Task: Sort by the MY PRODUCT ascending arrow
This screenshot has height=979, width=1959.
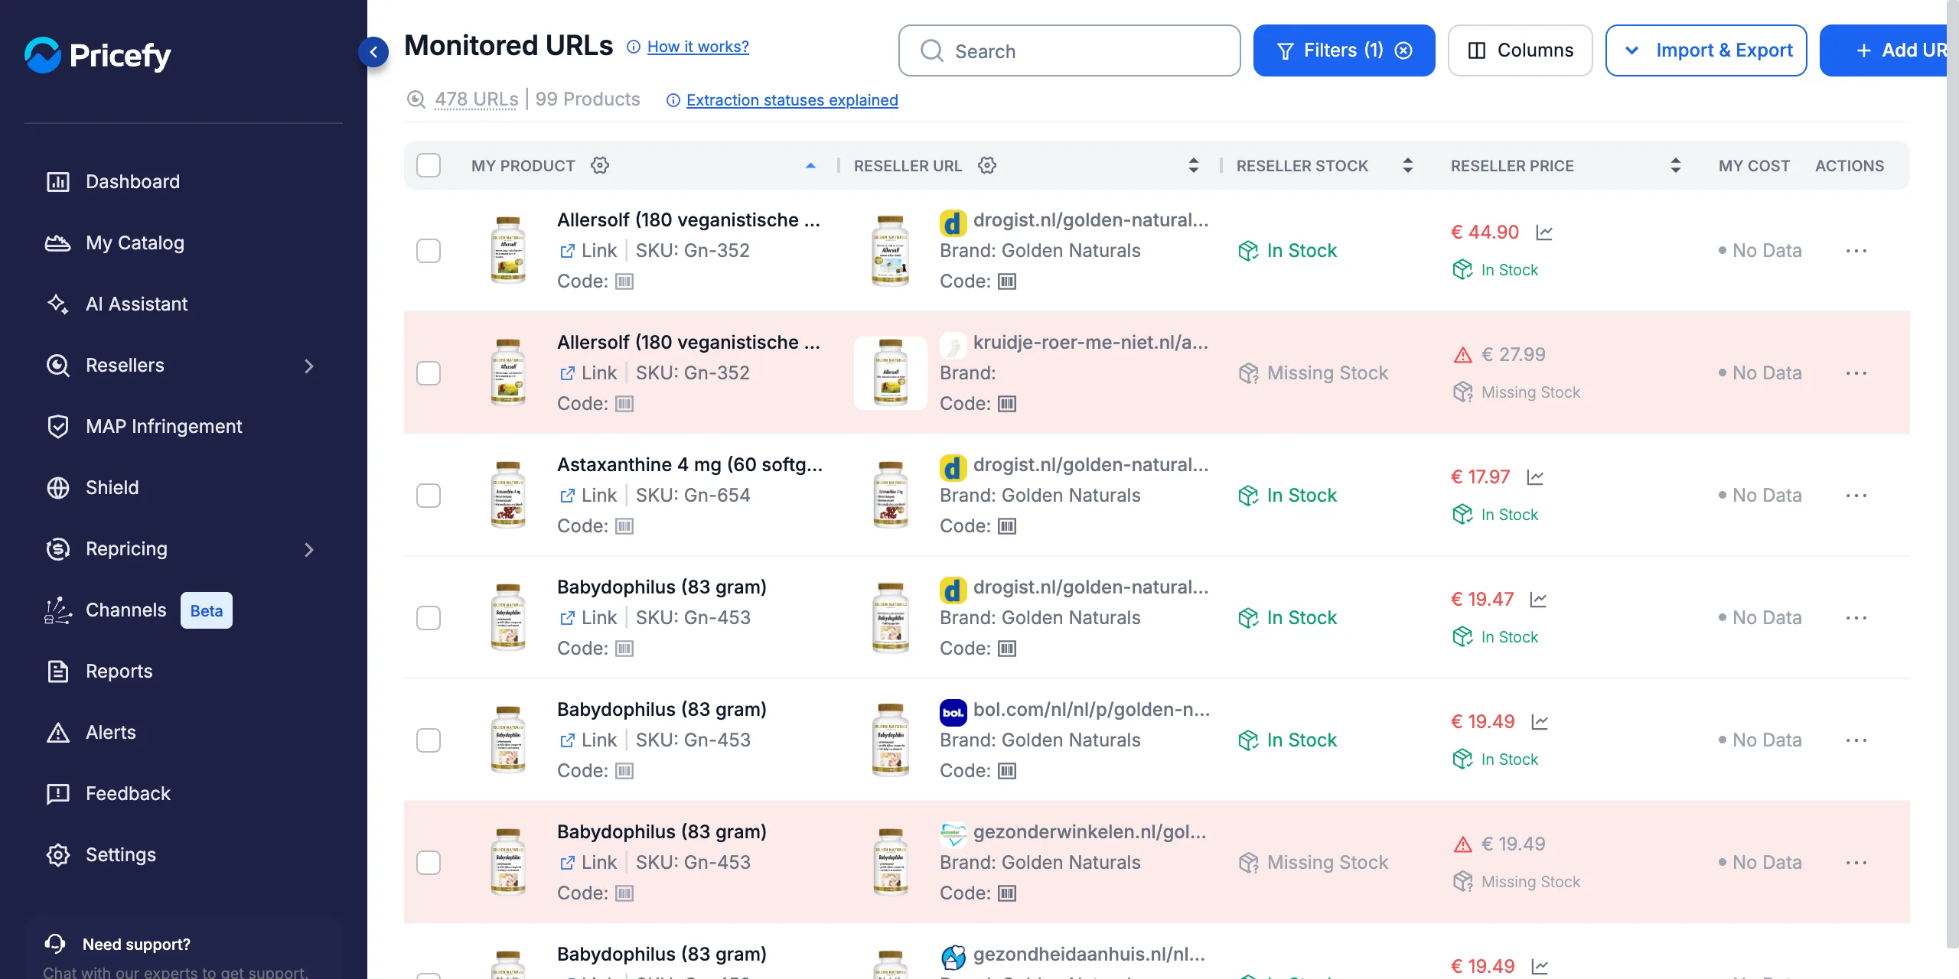Action: click(x=810, y=165)
